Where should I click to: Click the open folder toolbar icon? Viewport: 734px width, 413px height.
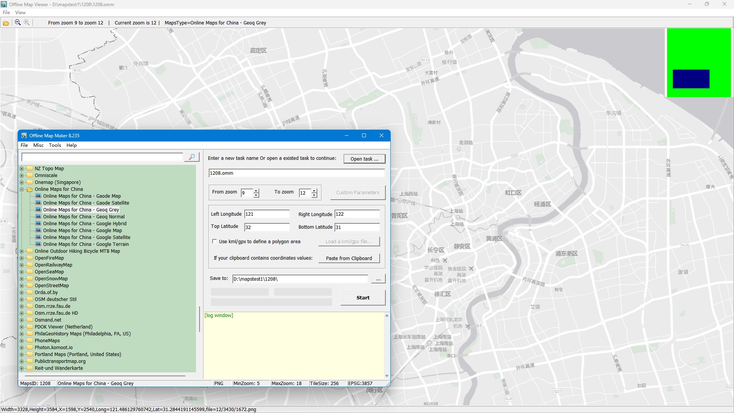tap(6, 23)
